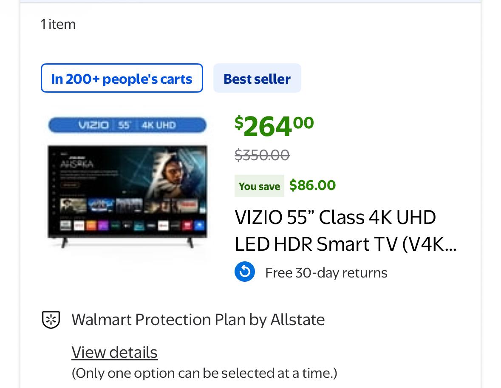Click the blue Free returns circular arrow icon
Image resolution: width=501 pixels, height=388 pixels.
tap(245, 272)
